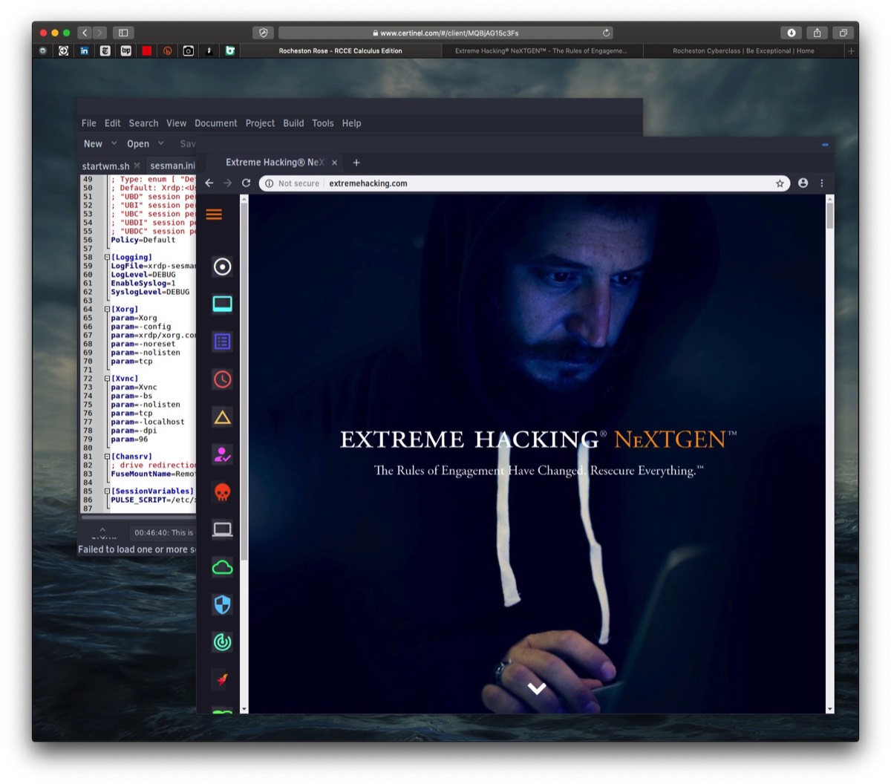Select the white laptop icon in sidebar
Image resolution: width=891 pixels, height=784 pixels.
click(222, 529)
